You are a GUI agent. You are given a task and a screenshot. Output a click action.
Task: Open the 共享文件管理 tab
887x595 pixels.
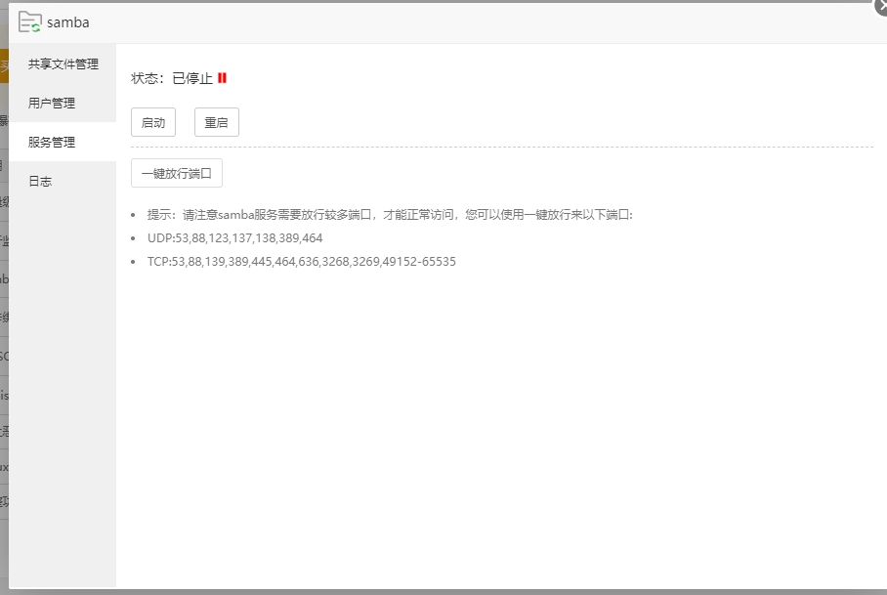click(63, 64)
